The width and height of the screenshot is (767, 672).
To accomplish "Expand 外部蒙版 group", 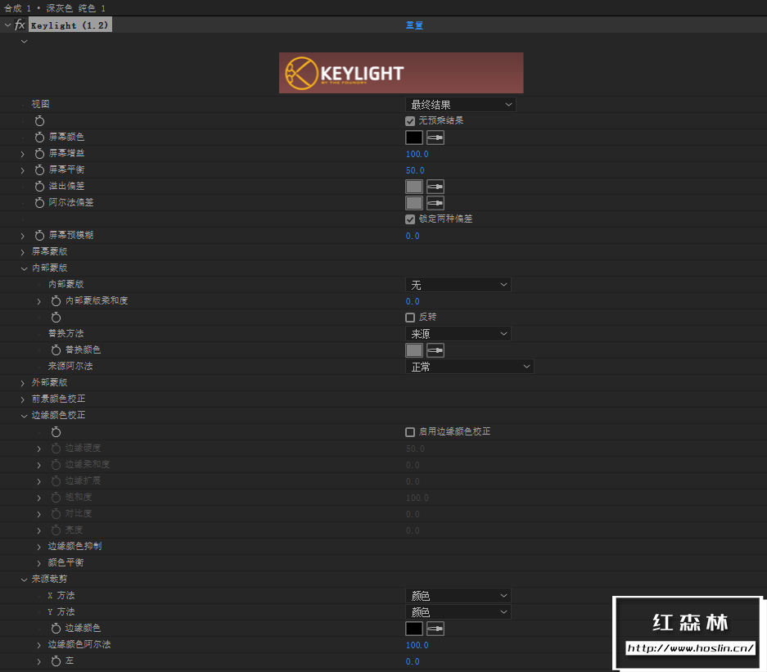I will pyautogui.click(x=22, y=383).
